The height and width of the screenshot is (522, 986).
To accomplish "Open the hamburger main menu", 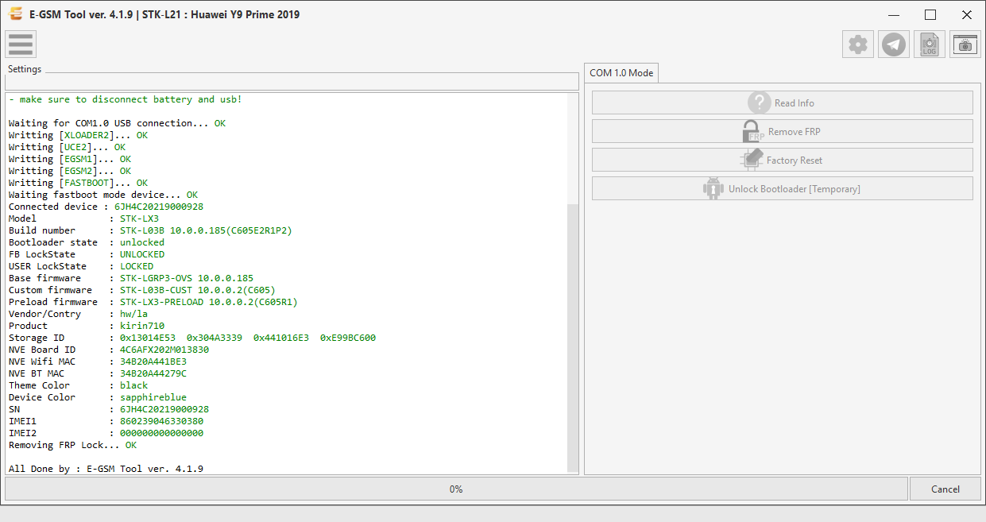I will (x=21, y=44).
